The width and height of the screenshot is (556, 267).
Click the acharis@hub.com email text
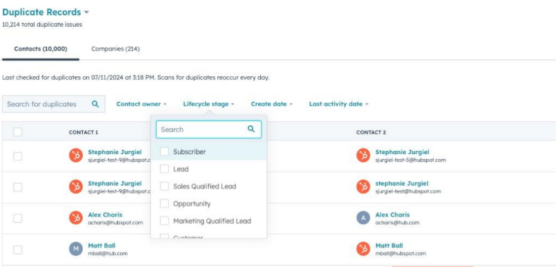(397, 223)
